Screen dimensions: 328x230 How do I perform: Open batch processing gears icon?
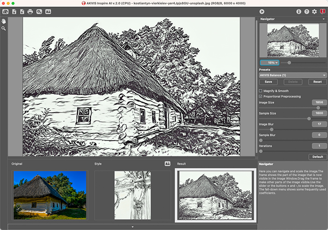[39, 11]
